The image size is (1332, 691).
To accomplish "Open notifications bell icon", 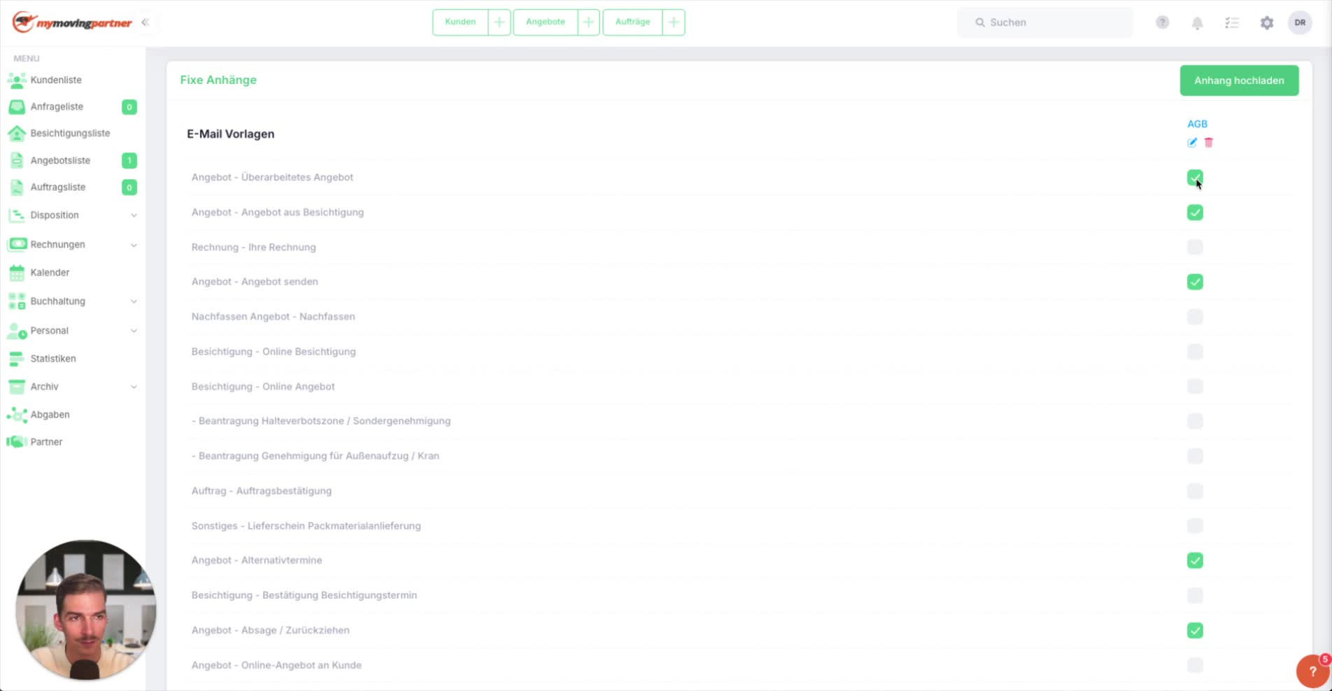I will point(1197,23).
